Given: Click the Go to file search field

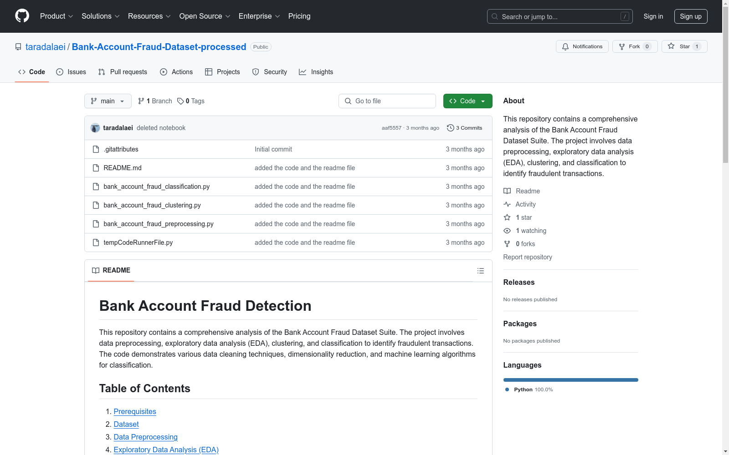Looking at the screenshot, I should tap(387, 101).
